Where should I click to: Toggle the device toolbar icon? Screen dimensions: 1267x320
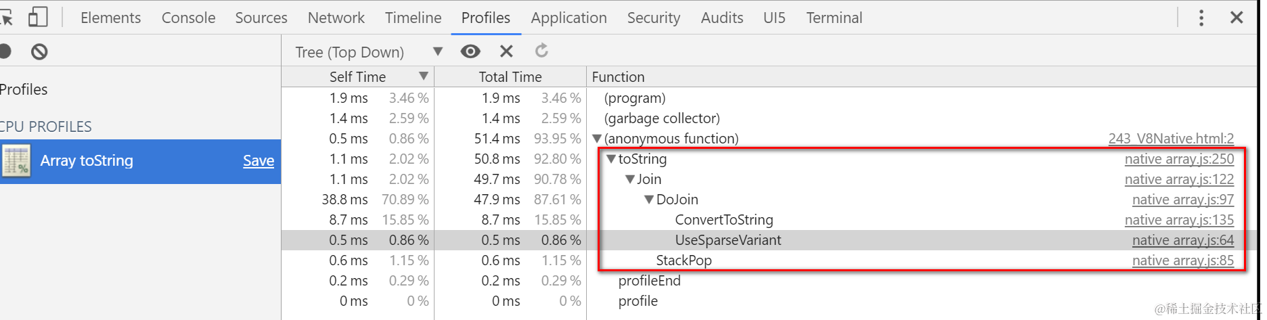(37, 18)
